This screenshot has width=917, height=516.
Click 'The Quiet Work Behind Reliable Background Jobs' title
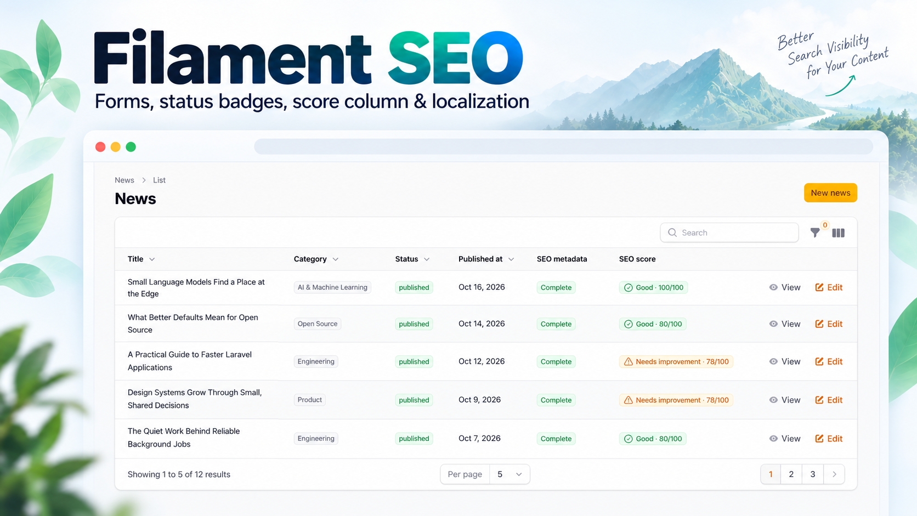(184, 438)
